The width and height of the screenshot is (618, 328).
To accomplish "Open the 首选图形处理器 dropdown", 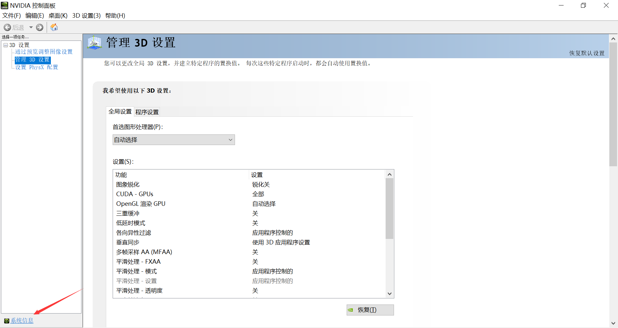I will point(174,140).
